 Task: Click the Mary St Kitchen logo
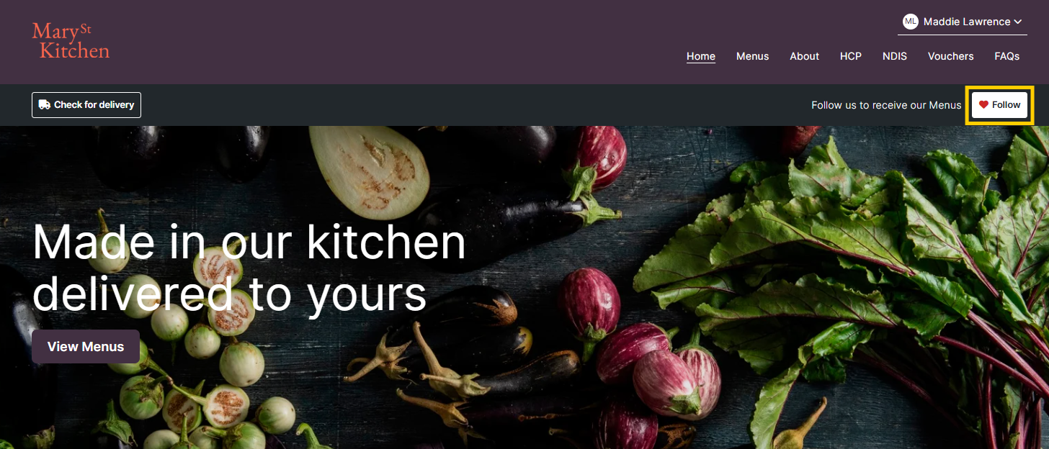[71, 40]
